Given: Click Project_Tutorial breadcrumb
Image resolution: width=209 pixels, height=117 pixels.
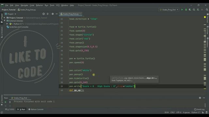Looking at the screenshot, I should point(8,10).
